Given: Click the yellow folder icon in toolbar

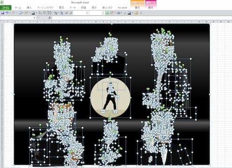Looking at the screenshot, I should [137, 13].
